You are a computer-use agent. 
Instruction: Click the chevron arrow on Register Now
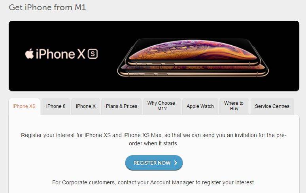tap(176, 163)
